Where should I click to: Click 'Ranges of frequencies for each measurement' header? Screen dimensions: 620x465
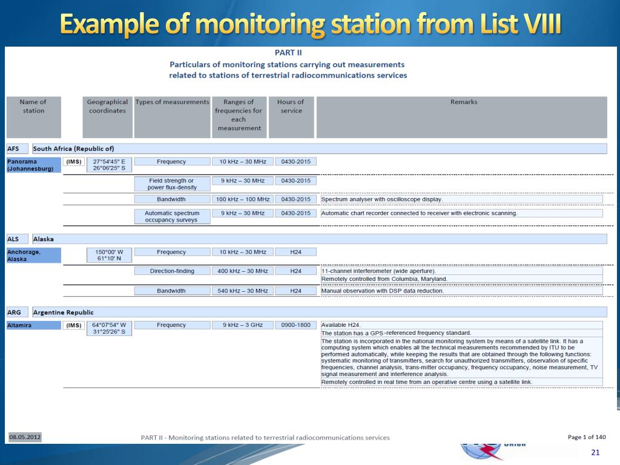239,117
